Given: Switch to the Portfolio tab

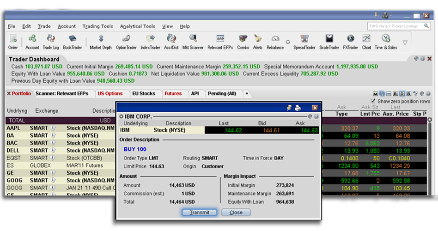Looking at the screenshot, I should click(19, 94).
